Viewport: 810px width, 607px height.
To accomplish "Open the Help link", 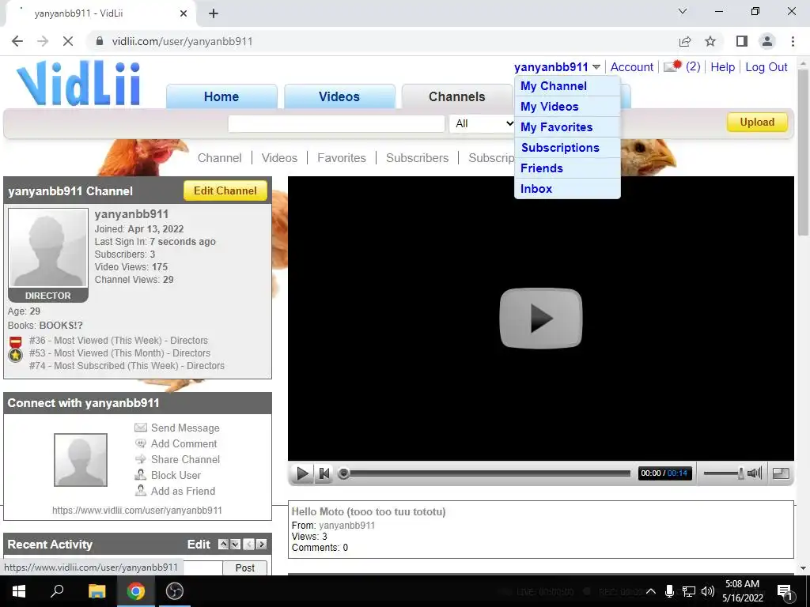I will 722,67.
